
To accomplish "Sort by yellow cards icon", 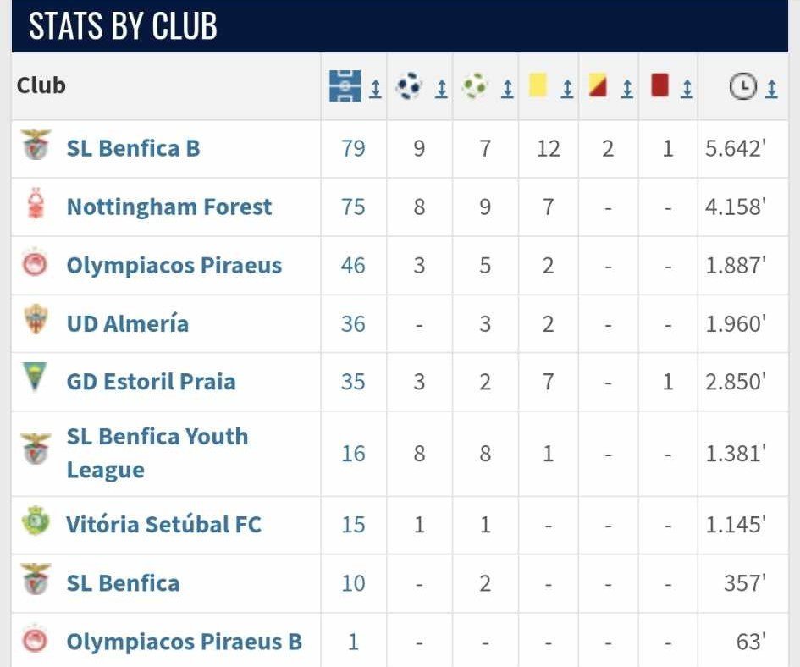I will pos(538,85).
